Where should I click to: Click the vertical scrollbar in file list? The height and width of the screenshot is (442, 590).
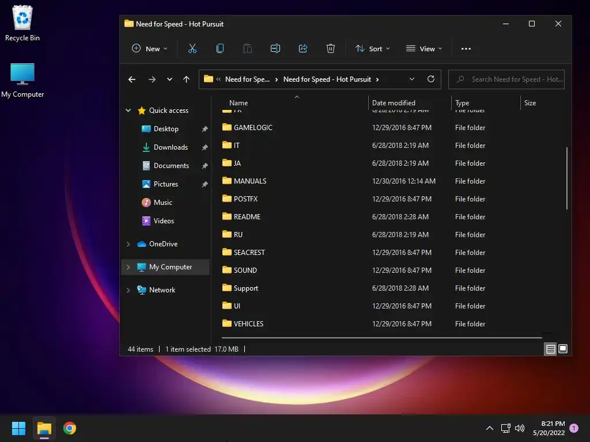567,178
